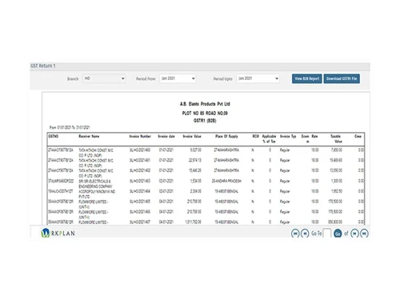Click the taxable value 1,952.50

pos(337,191)
